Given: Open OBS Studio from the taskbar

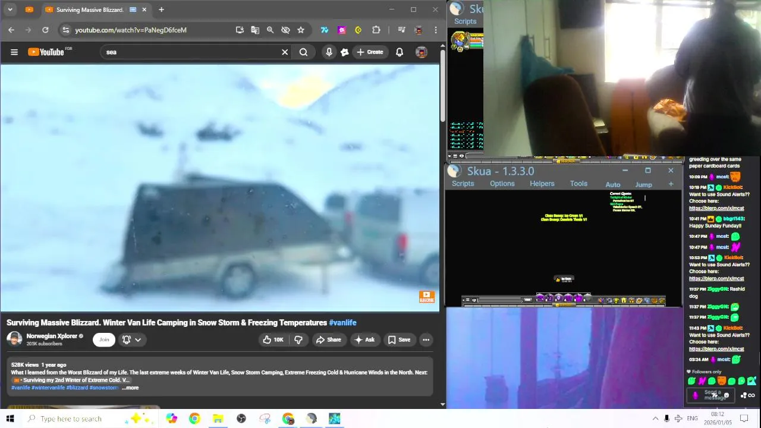Looking at the screenshot, I should coord(241,418).
